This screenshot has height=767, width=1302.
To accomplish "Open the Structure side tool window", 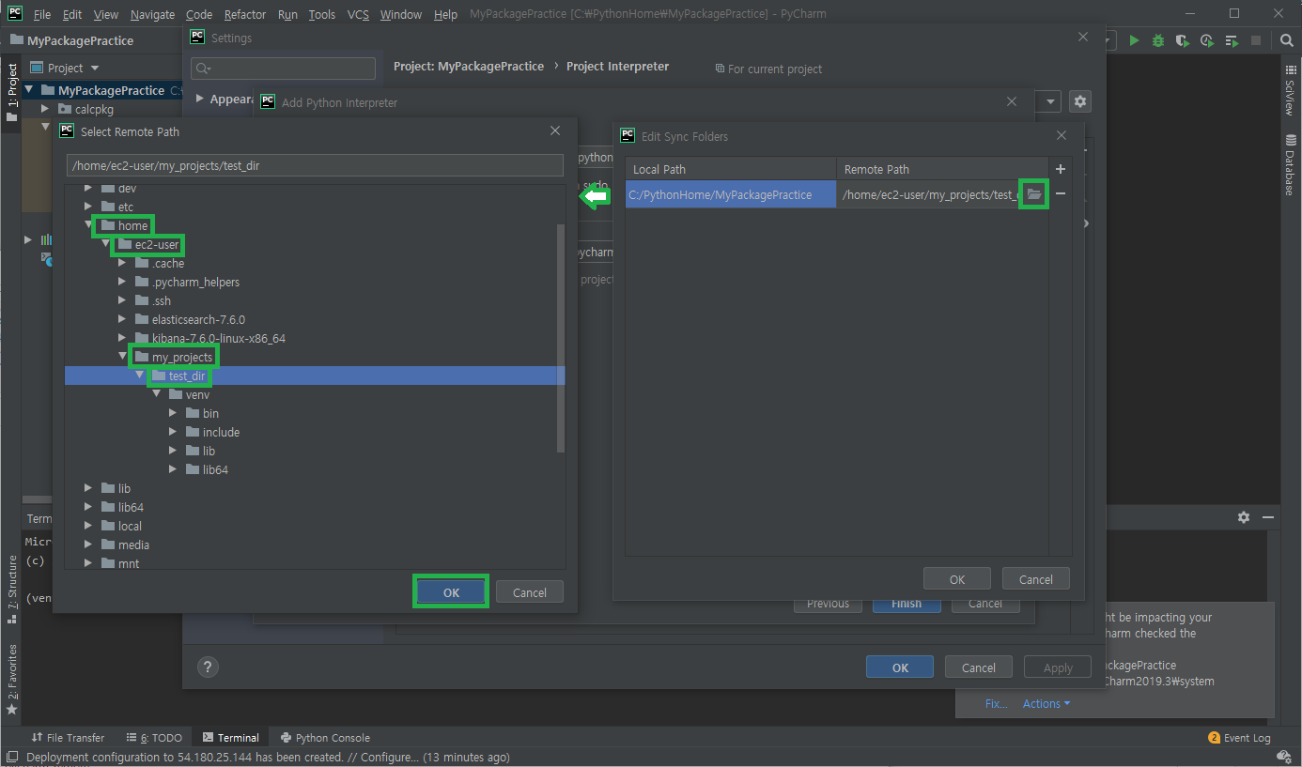I will pyautogui.click(x=12, y=590).
